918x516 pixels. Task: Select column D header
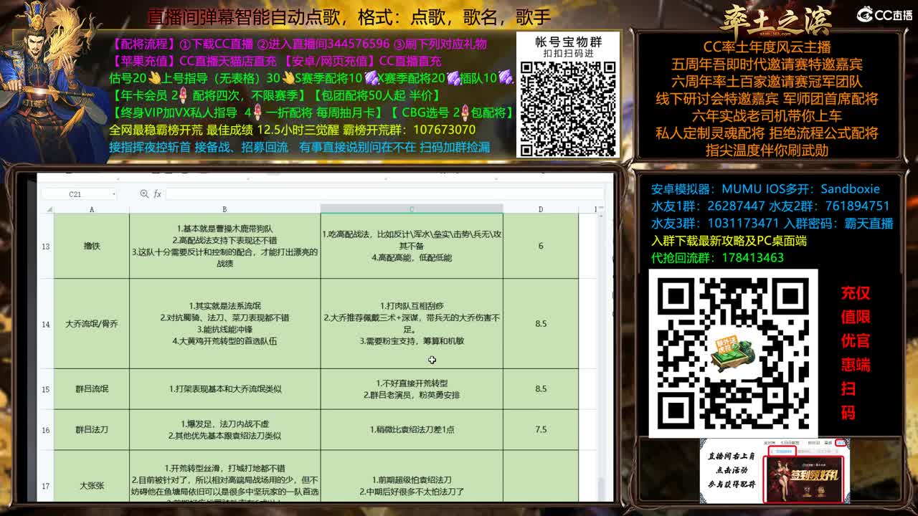tap(541, 209)
